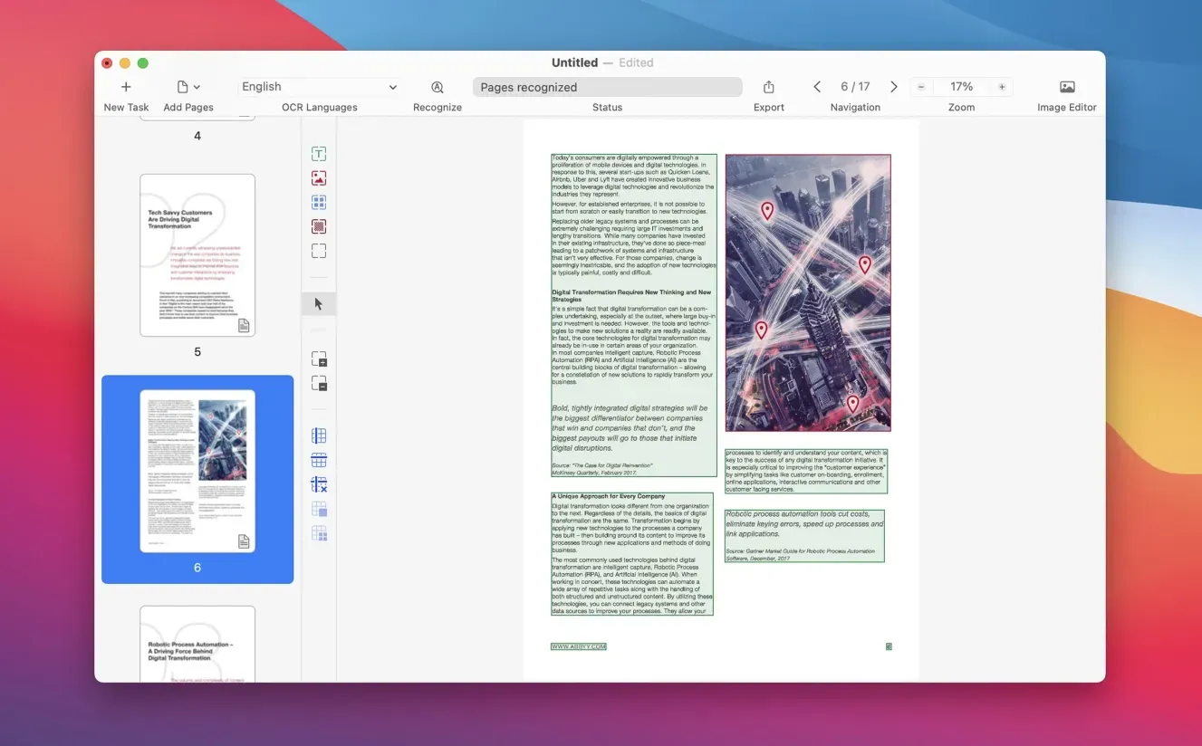Add a horizontal separator to table
Viewport: 1202px width, 746px height.
click(319, 461)
